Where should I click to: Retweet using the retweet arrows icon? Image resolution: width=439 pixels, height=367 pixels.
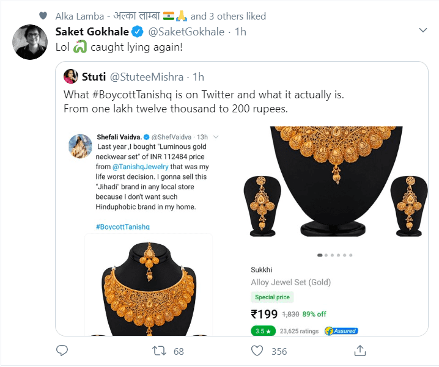pos(159,351)
